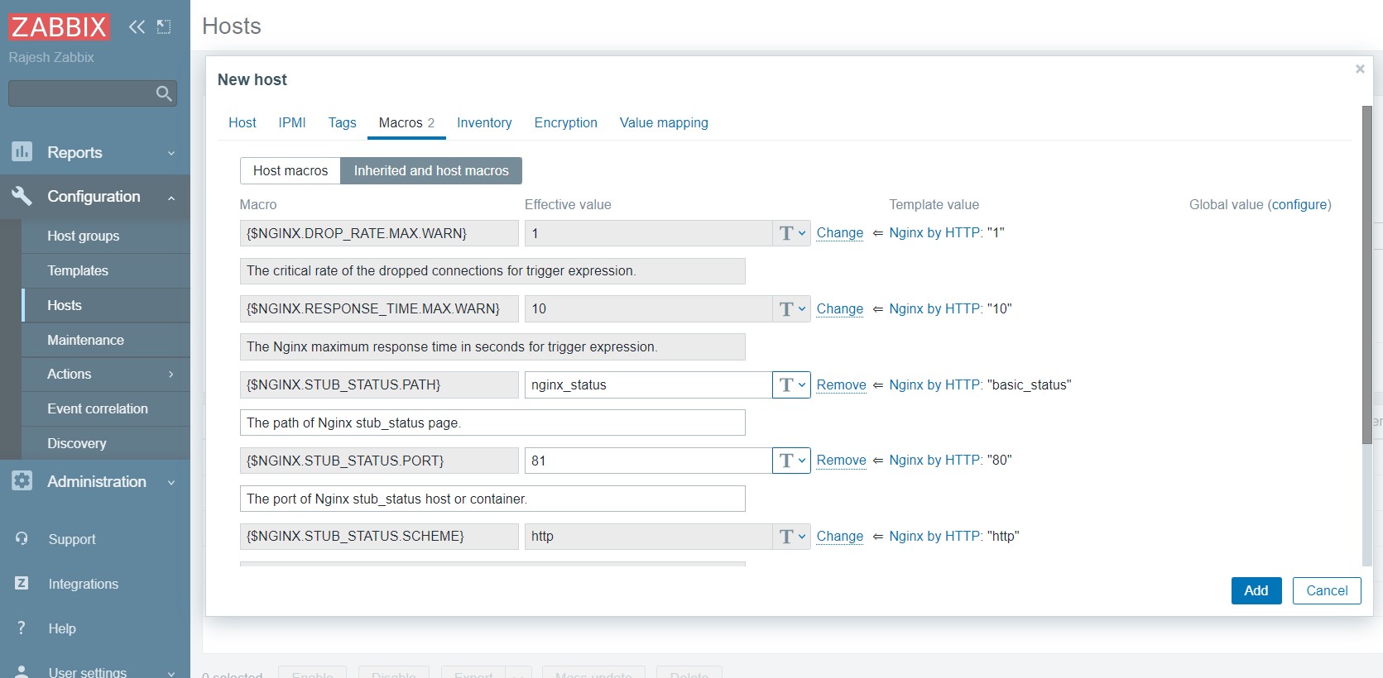Screen dimensions: 1383x678
Task: Open type dropdown for STUB_STATUS.PORT macro
Action: coord(791,461)
